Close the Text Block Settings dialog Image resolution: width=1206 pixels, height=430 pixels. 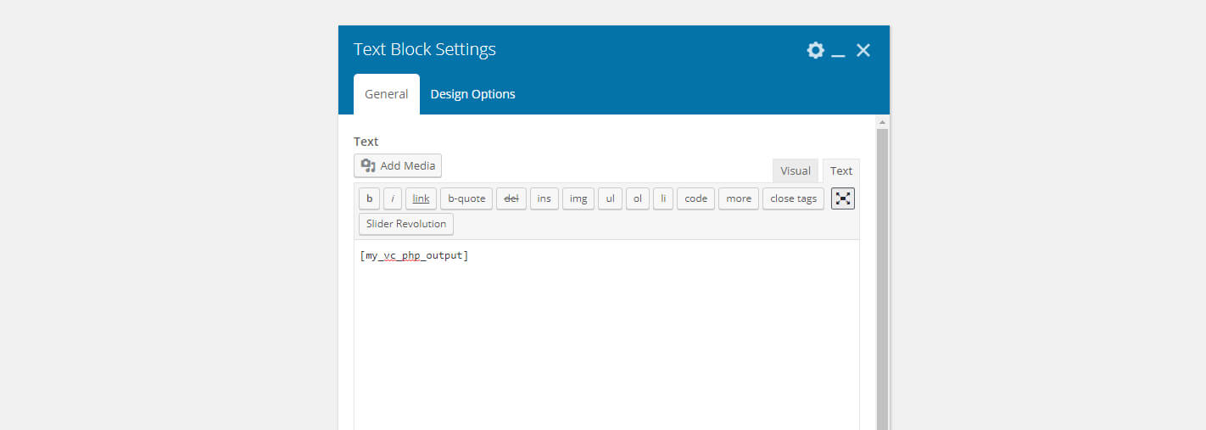click(x=863, y=50)
